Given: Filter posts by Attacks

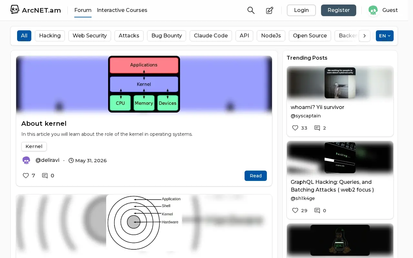Looking at the screenshot, I should pos(129,36).
